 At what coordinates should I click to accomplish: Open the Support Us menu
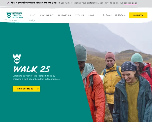64,15
